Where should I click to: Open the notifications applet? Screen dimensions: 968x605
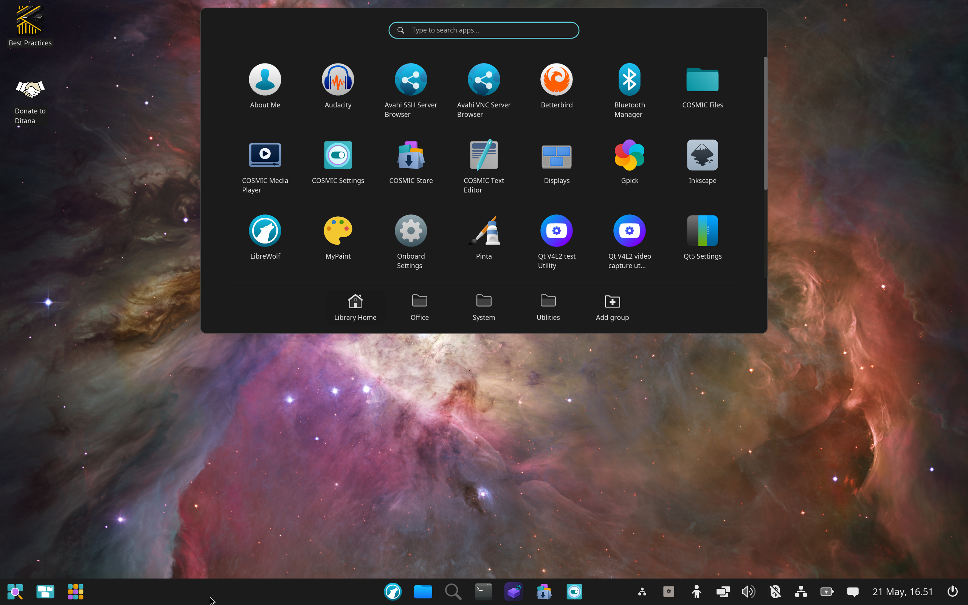coord(853,591)
